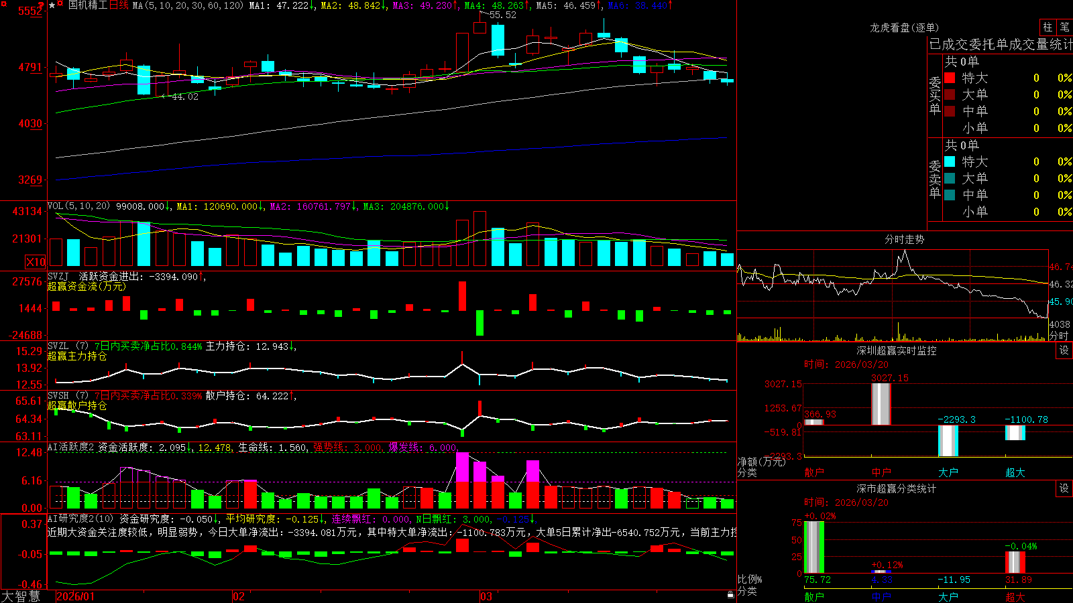Click the 366.93 散户 bar in 实时监控
This screenshot has width=1073, height=603.
[x=814, y=422]
